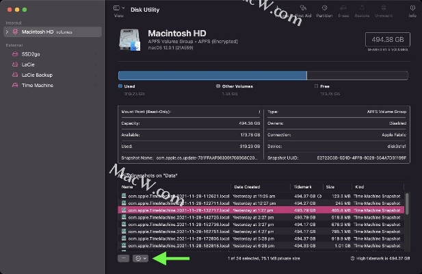Sort snapshots by Date Created column
This screenshot has height=274, width=422.
[248, 186]
